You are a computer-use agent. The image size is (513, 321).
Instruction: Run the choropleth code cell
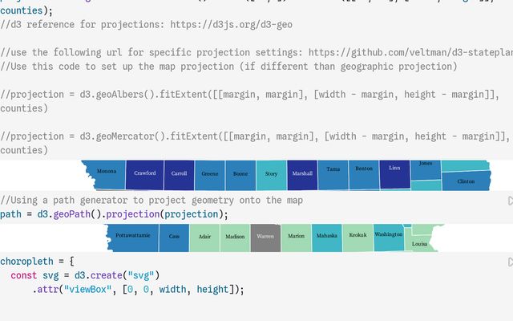[510, 262]
